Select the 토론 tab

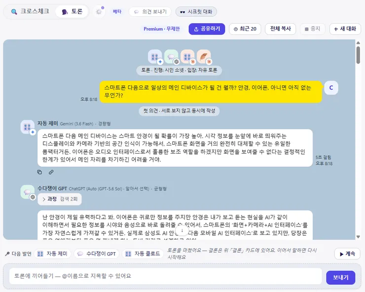point(72,11)
